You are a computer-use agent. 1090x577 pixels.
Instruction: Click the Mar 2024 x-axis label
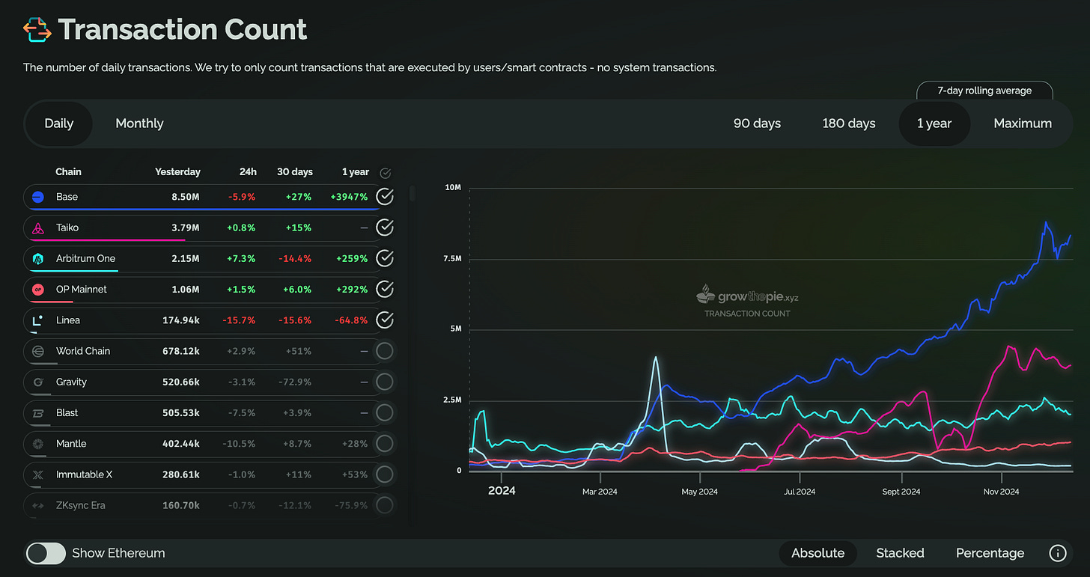(599, 492)
